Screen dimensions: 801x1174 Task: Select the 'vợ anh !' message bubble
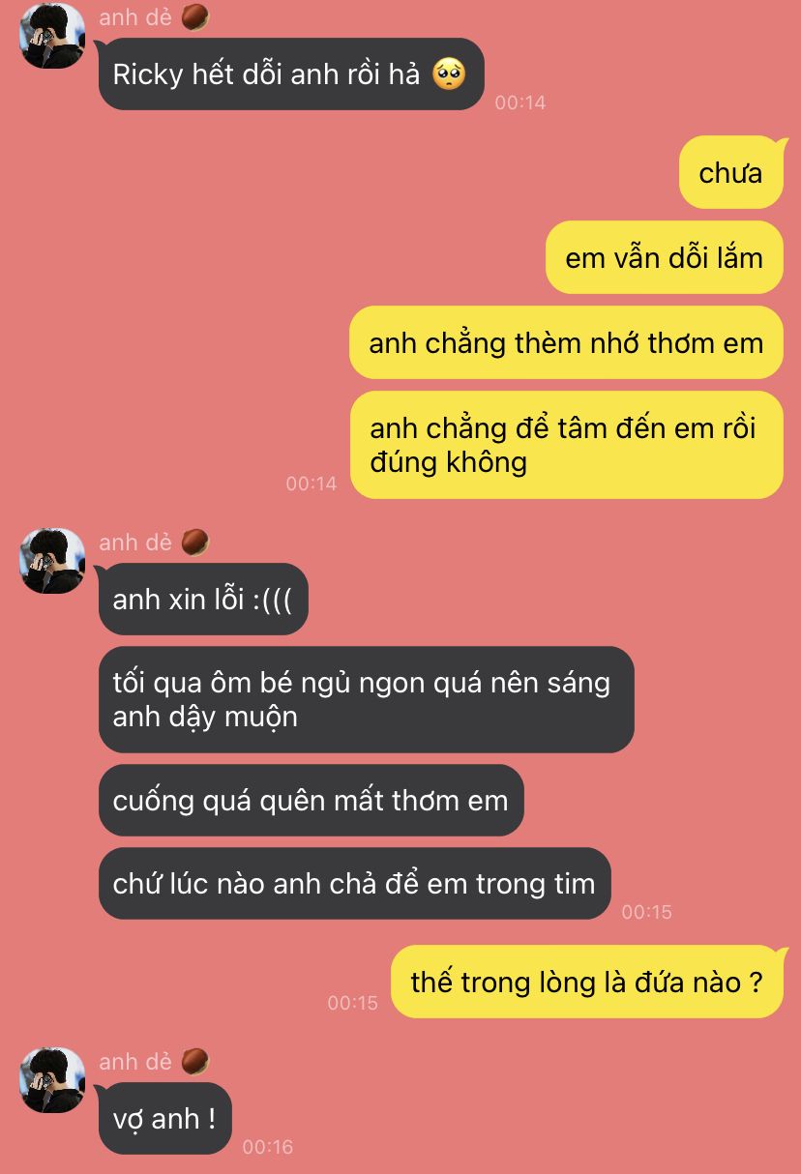[165, 1119]
